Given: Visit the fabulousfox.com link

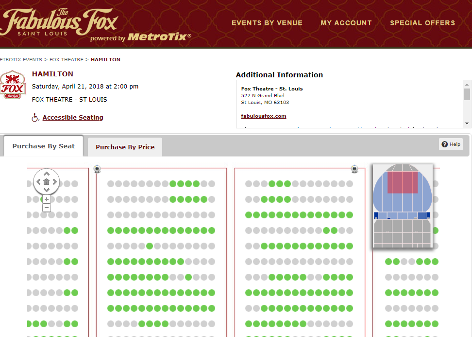Looking at the screenshot, I should click(x=264, y=116).
